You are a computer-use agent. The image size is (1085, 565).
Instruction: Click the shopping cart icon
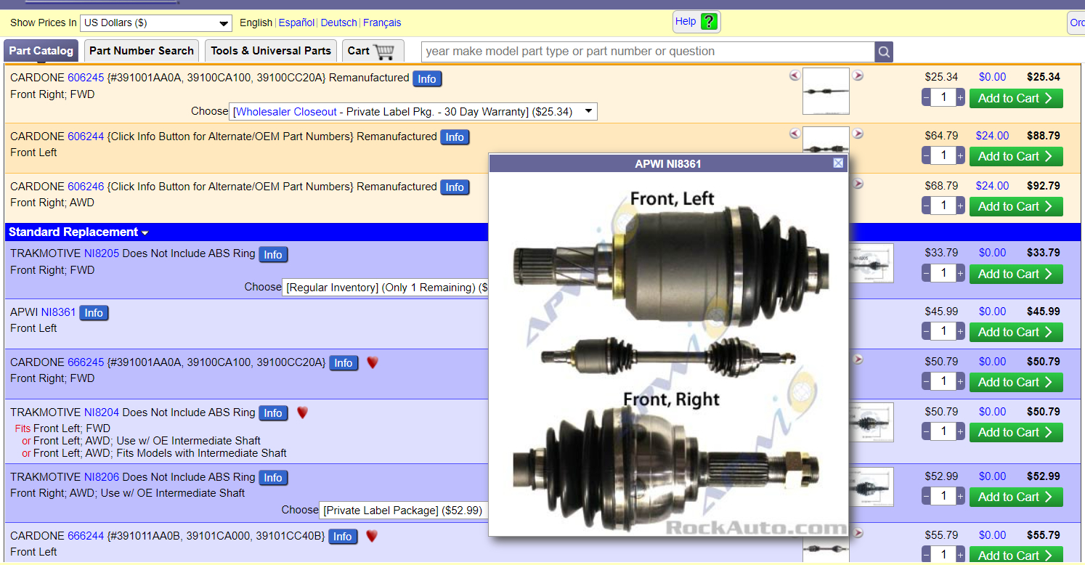tap(384, 51)
